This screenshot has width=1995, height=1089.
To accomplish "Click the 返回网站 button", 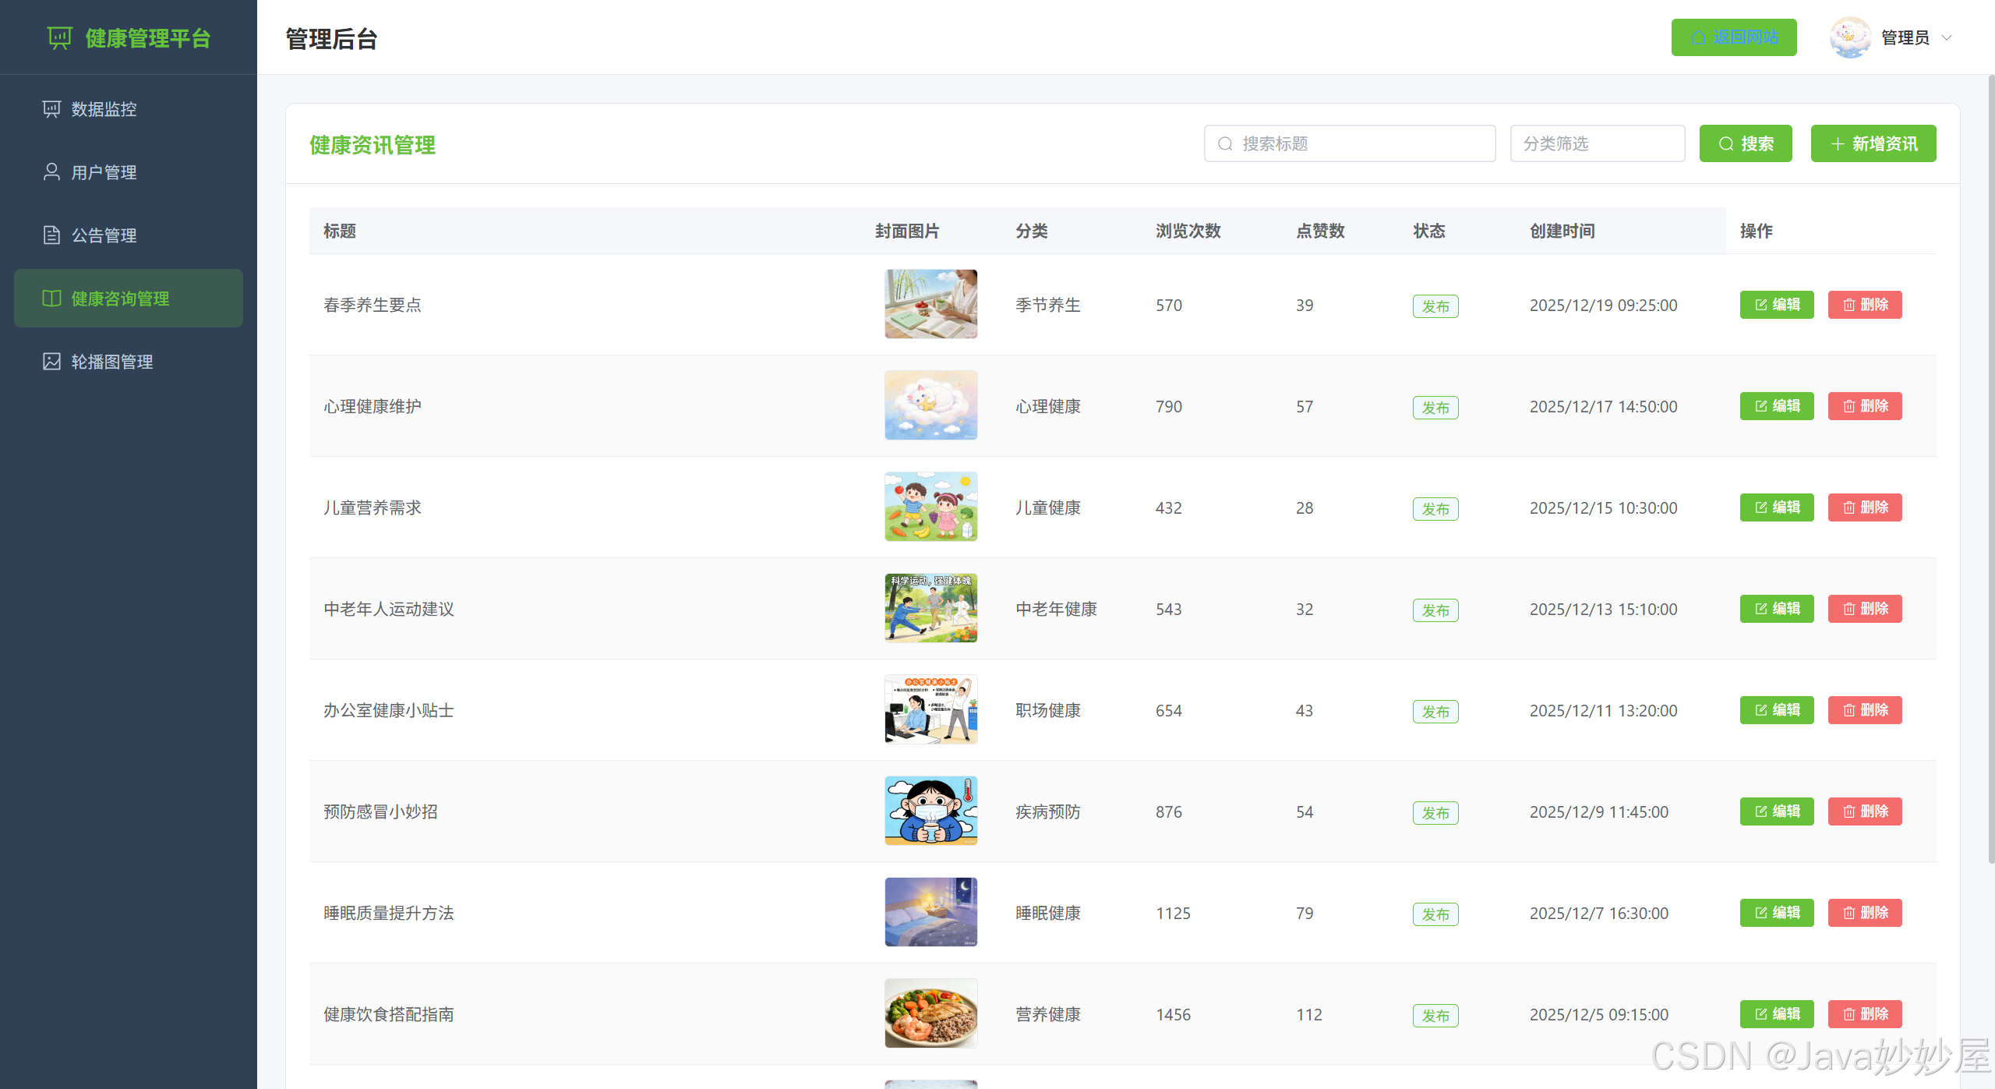I will pyautogui.click(x=1733, y=37).
